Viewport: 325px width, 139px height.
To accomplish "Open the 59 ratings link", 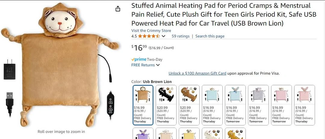I will tap(181, 36).
